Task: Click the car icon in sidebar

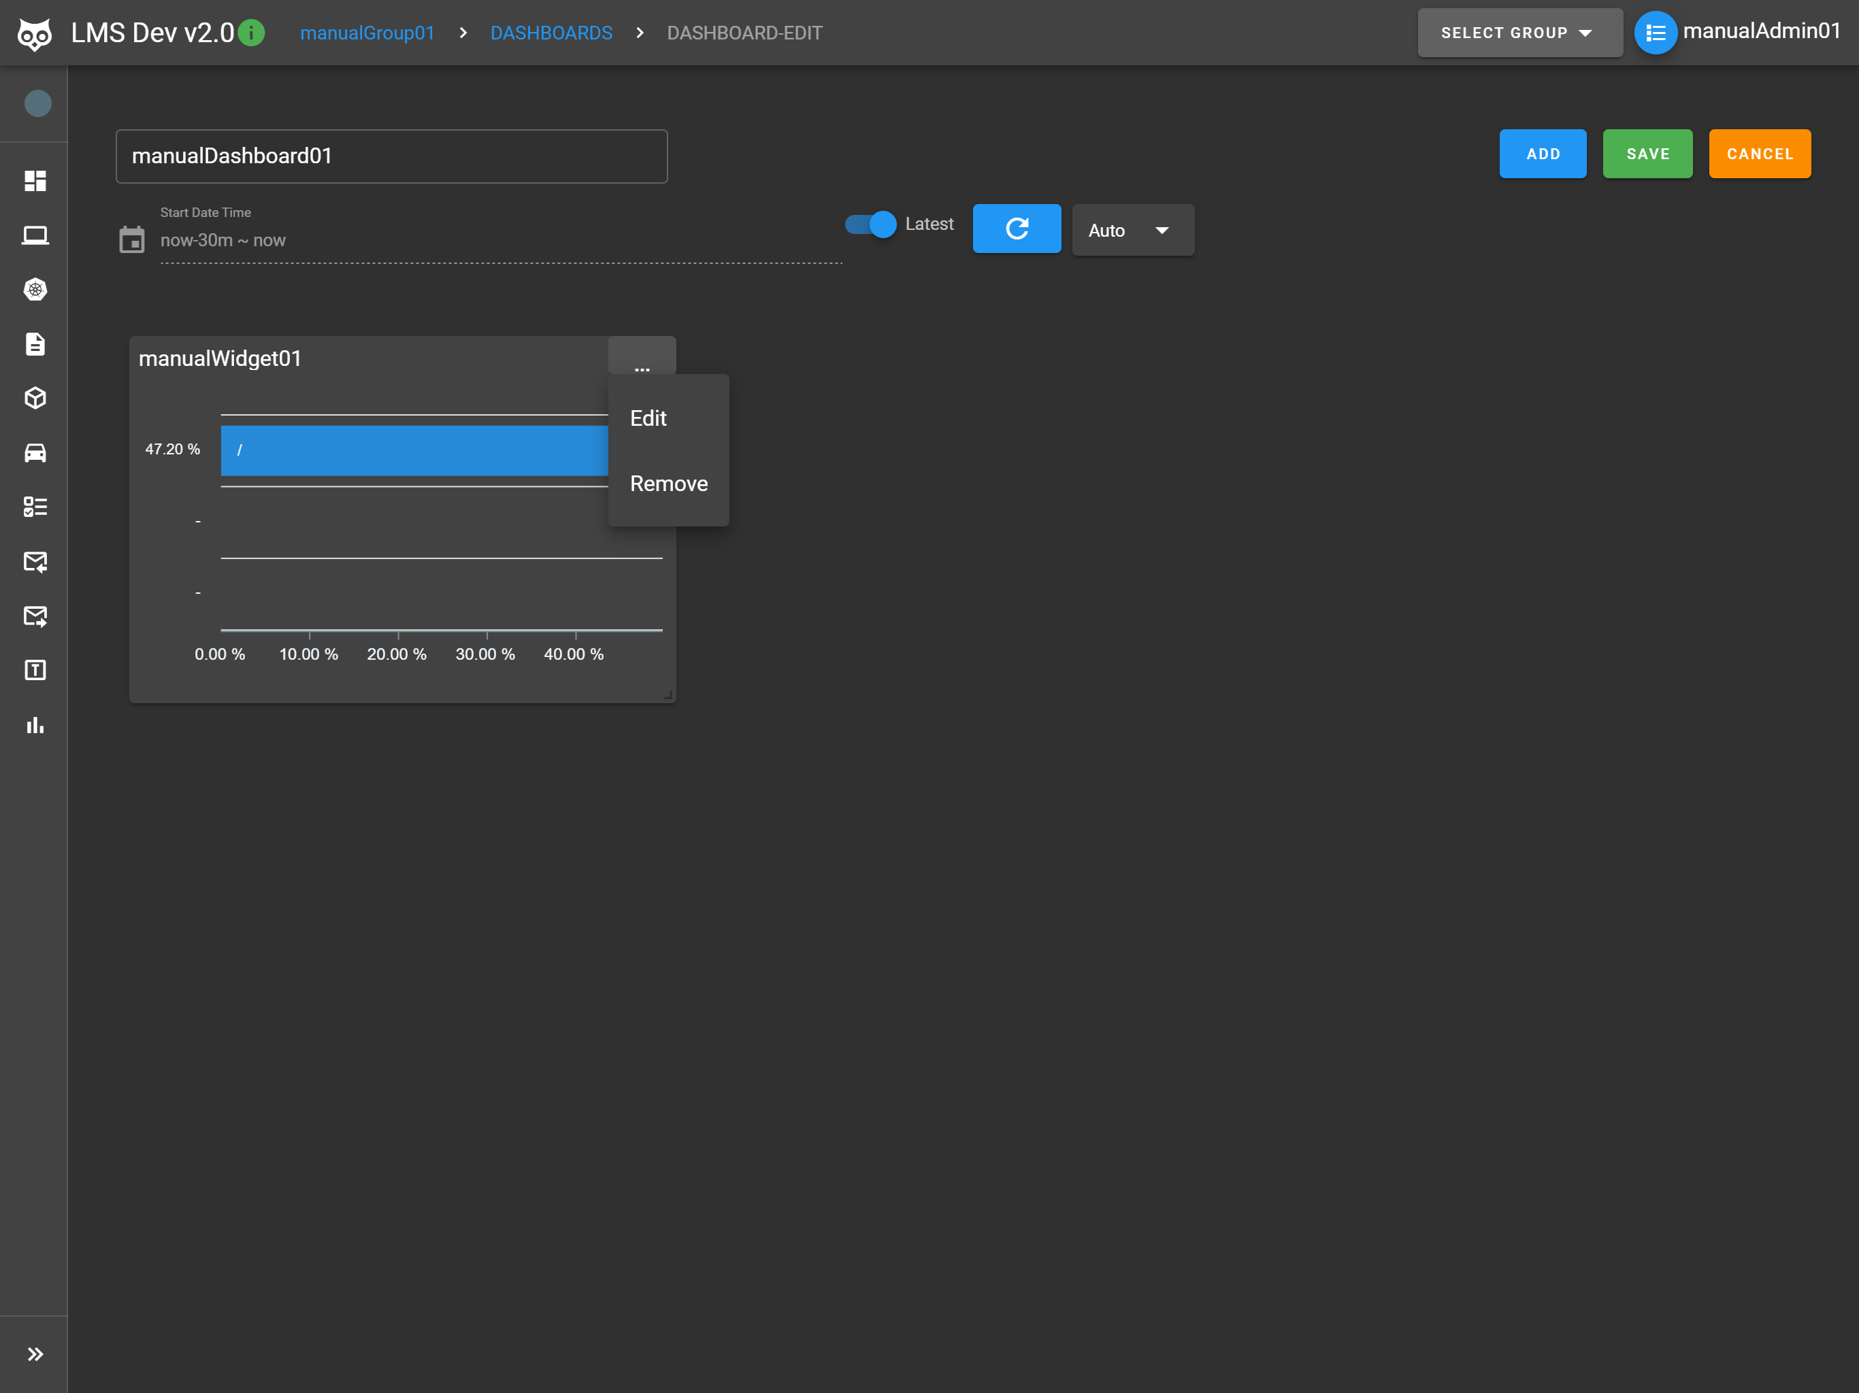Action: pyautogui.click(x=35, y=453)
